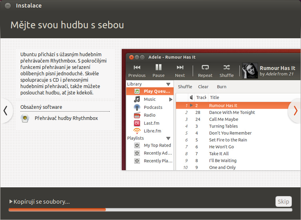Select the track Set Fire to the Rain
The height and width of the screenshot is (220, 301).
coord(228,140)
